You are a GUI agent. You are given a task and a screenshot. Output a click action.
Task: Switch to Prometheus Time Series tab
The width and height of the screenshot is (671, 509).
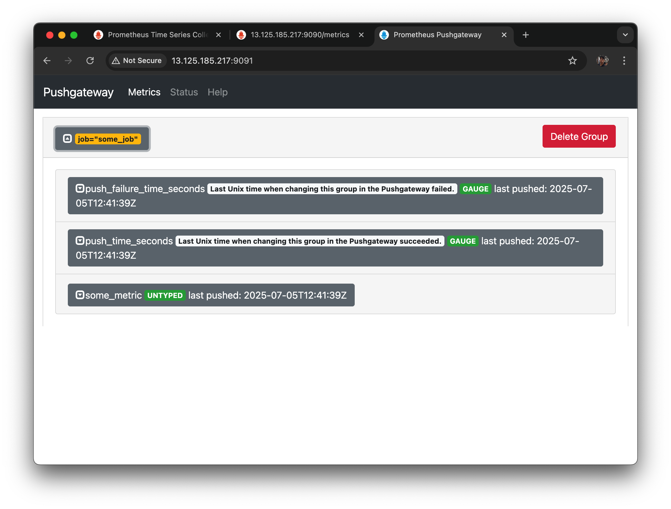158,35
